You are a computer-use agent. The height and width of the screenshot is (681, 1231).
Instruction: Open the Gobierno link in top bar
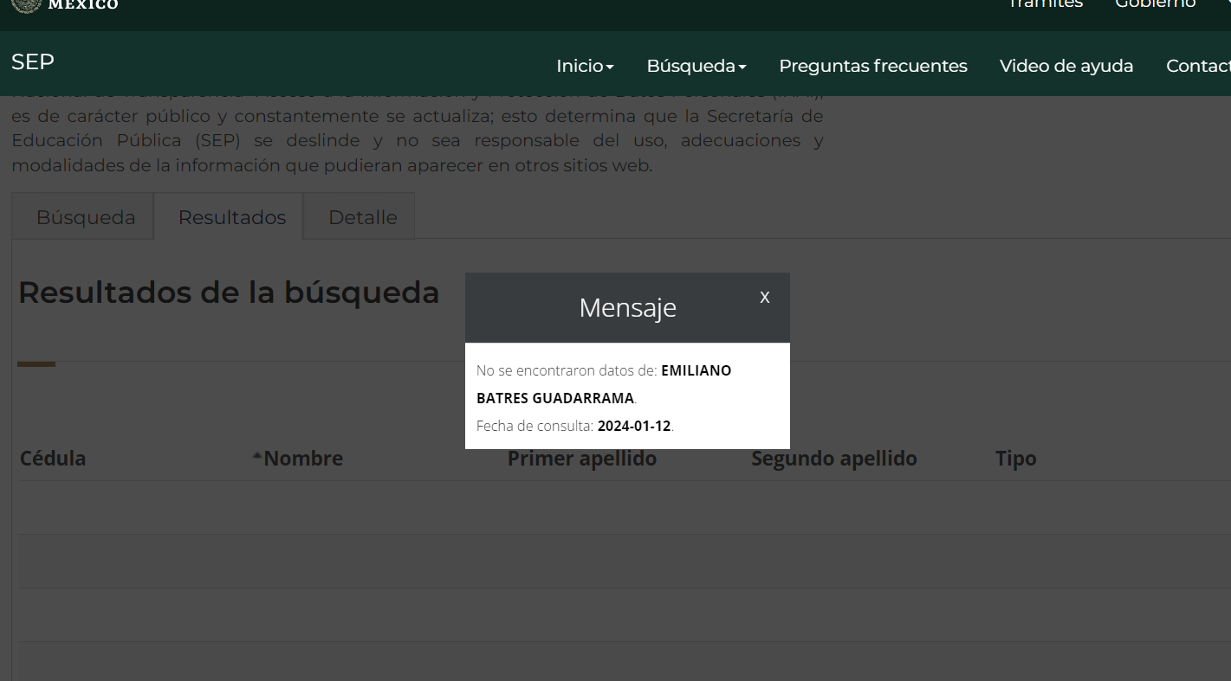[1155, 4]
